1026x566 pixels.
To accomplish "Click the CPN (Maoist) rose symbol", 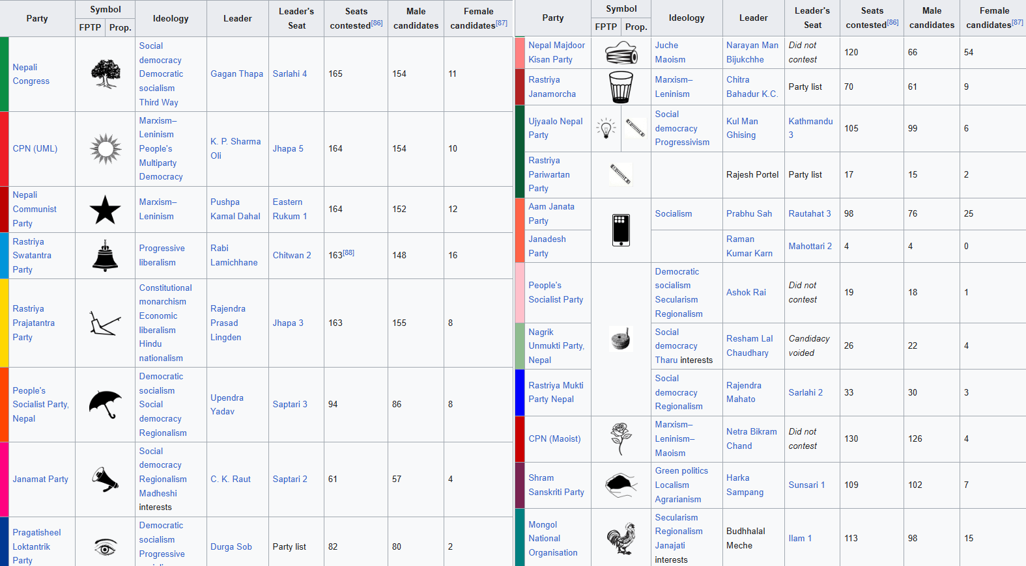I will 621,438.
